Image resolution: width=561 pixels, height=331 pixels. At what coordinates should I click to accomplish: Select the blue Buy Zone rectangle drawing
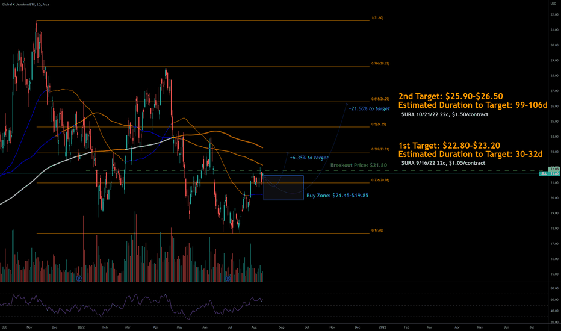(x=284, y=188)
